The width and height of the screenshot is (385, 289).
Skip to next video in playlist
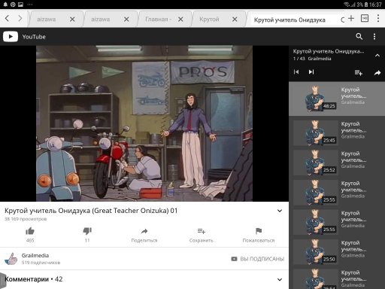coord(311,72)
